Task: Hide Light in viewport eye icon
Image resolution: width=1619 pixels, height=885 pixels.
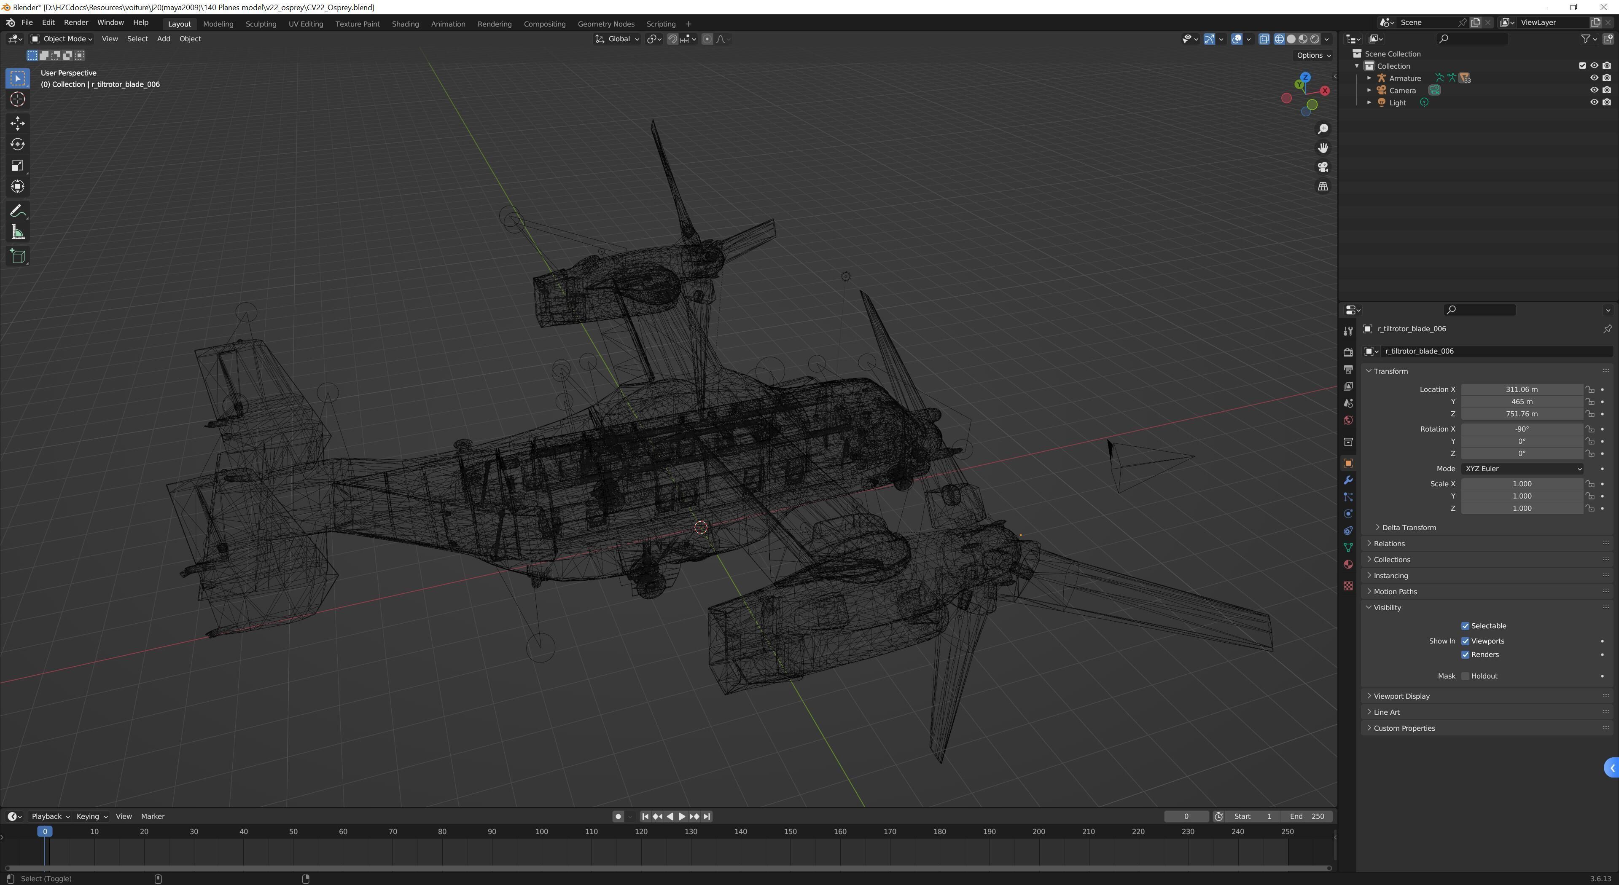Action: tap(1594, 102)
